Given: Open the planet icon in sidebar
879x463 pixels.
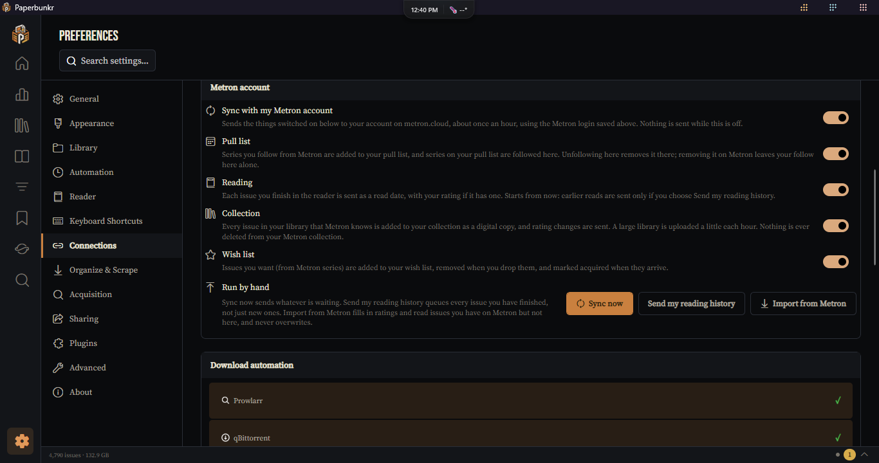Looking at the screenshot, I should click(x=22, y=249).
